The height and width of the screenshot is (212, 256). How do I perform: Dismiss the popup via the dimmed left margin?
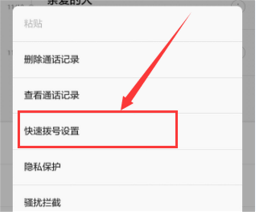coord(6,114)
